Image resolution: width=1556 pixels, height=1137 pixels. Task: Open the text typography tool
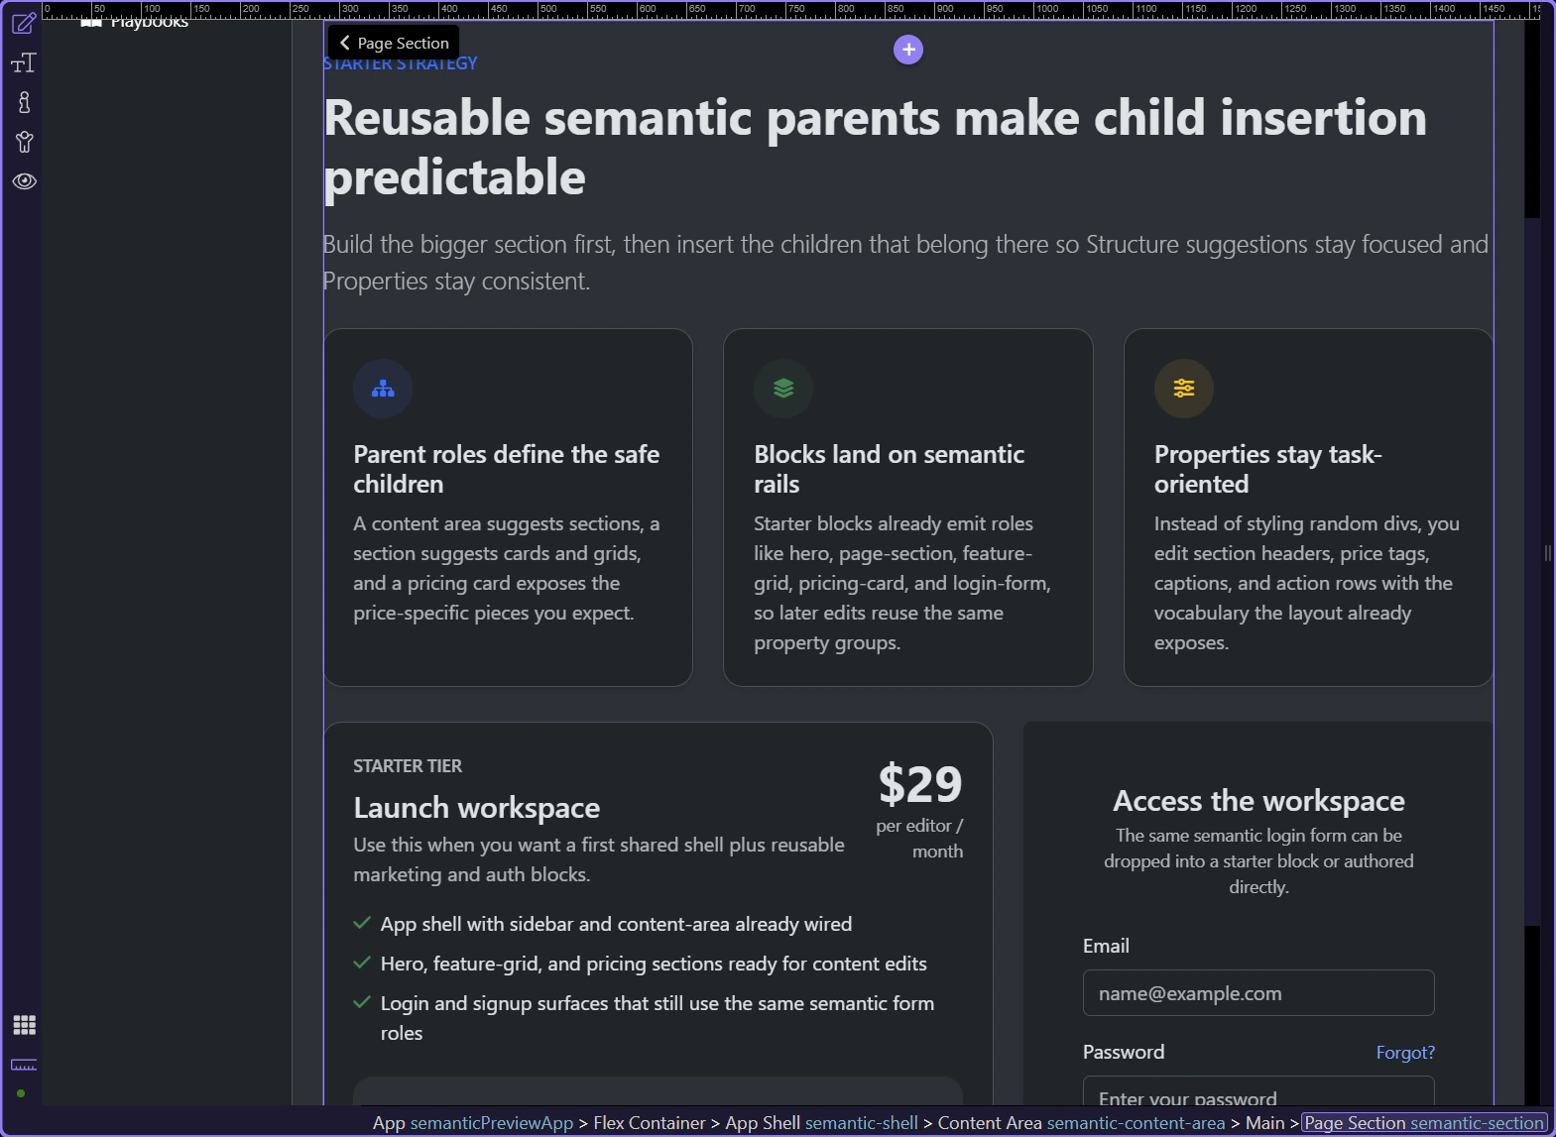tap(24, 63)
